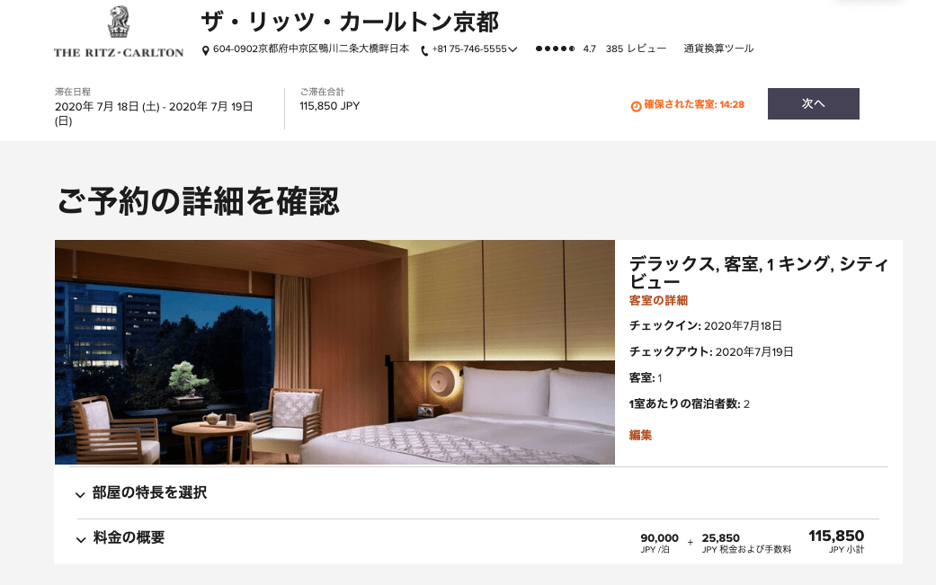Click the phone icon beside +81 75-746-5555

[424, 51]
